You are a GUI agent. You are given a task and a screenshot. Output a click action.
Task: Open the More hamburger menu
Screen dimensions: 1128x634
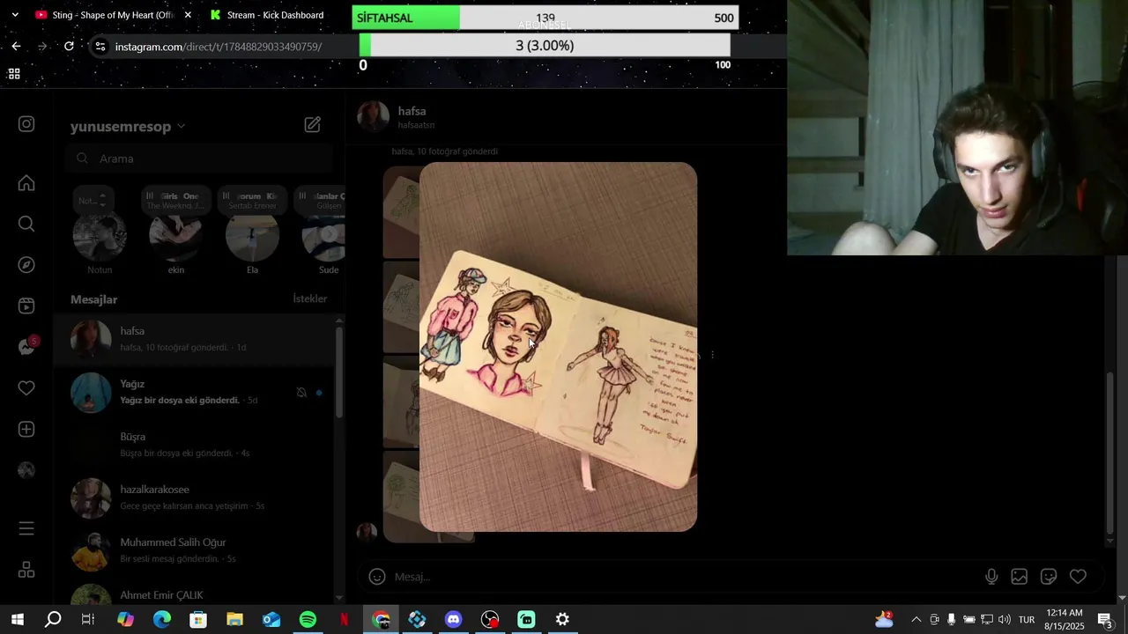pyautogui.click(x=26, y=528)
